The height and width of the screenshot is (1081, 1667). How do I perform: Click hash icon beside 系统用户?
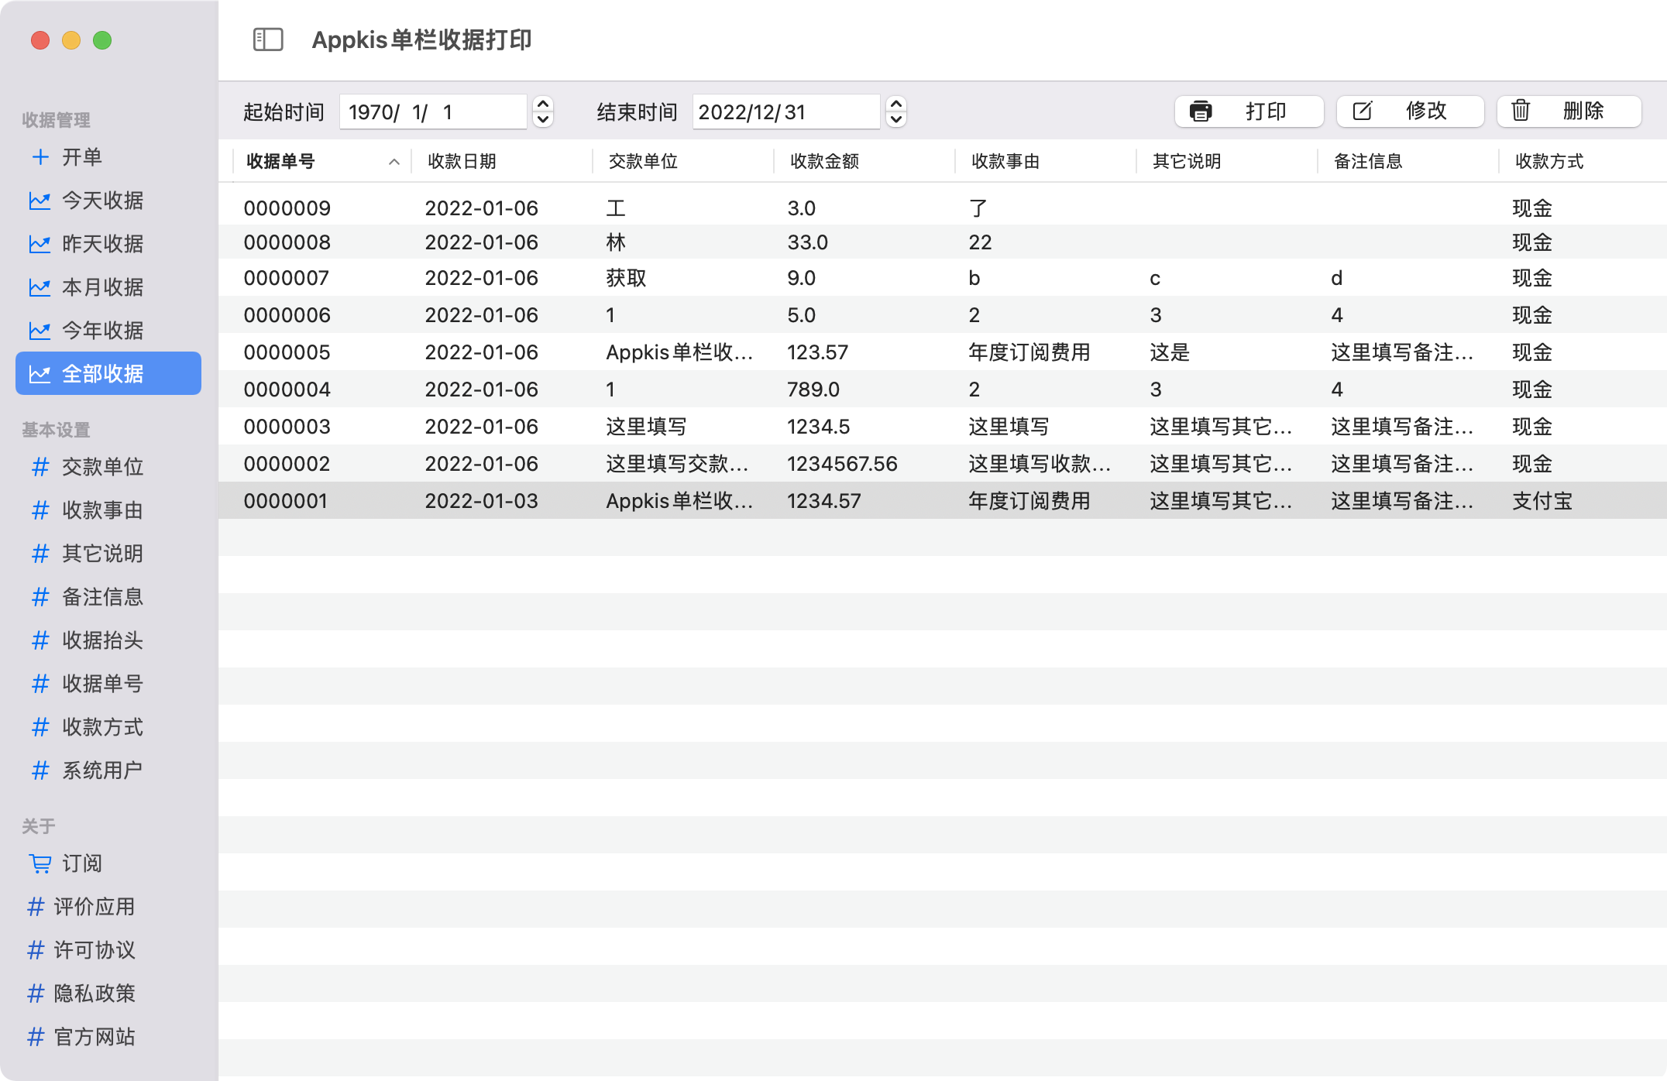40,770
